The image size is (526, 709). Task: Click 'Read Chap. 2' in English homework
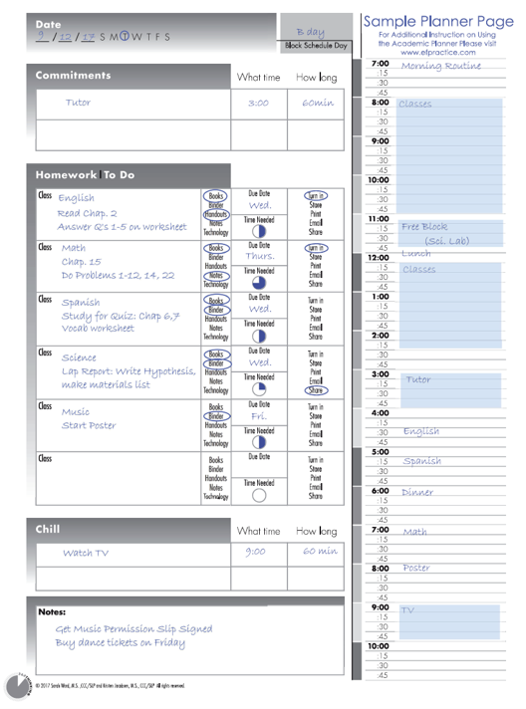pyautogui.click(x=88, y=213)
